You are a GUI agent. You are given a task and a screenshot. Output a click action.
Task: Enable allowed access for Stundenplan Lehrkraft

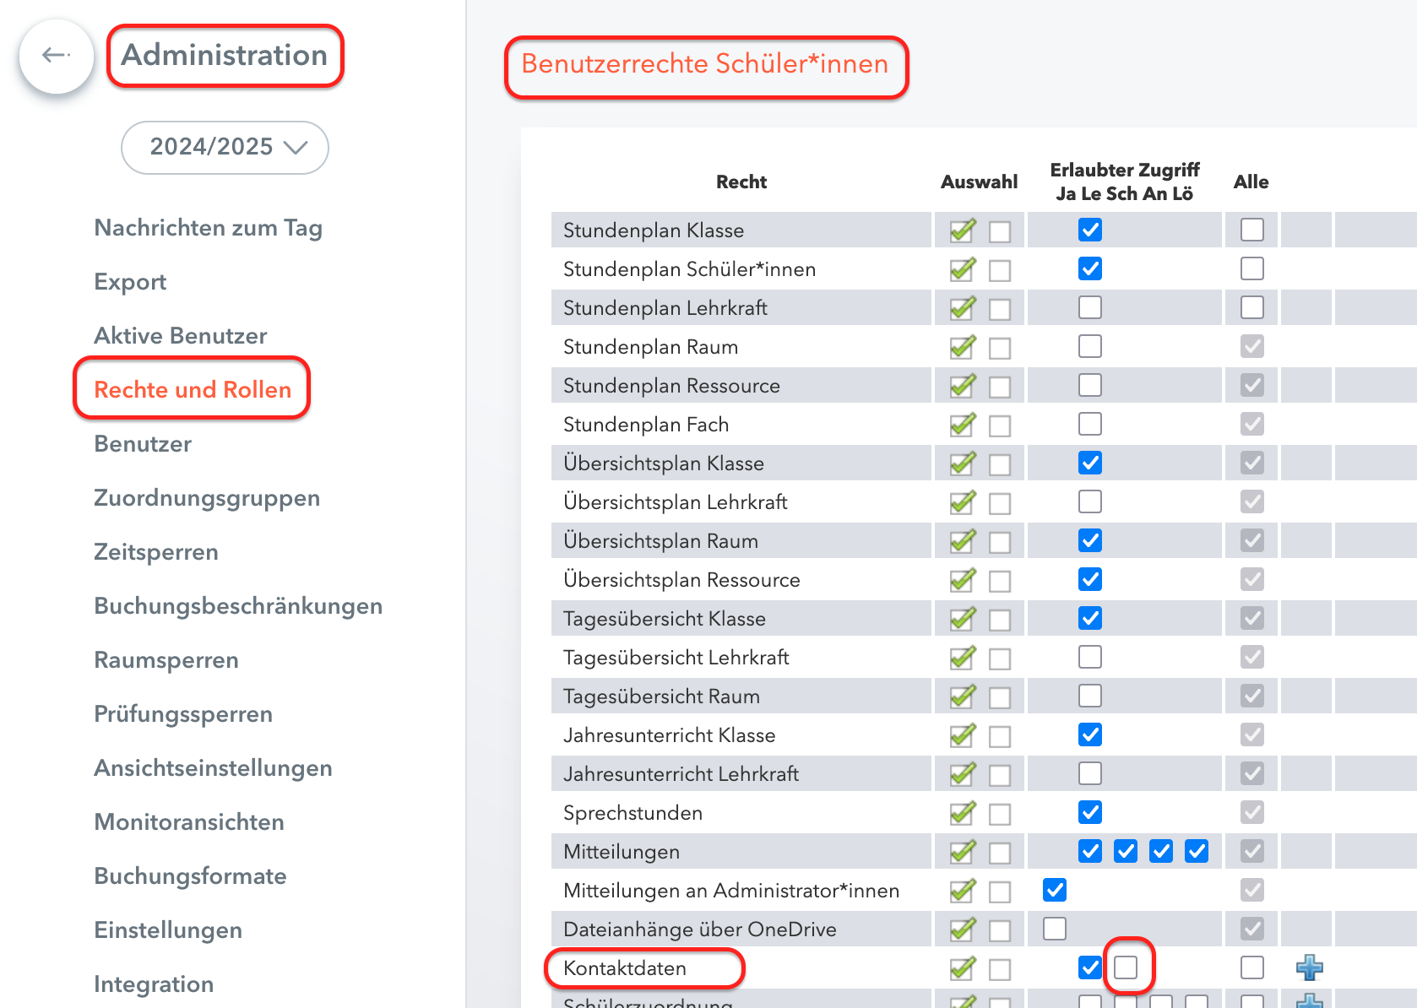(1090, 307)
